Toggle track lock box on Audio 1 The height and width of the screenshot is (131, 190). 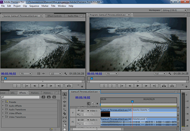(x=85, y=120)
